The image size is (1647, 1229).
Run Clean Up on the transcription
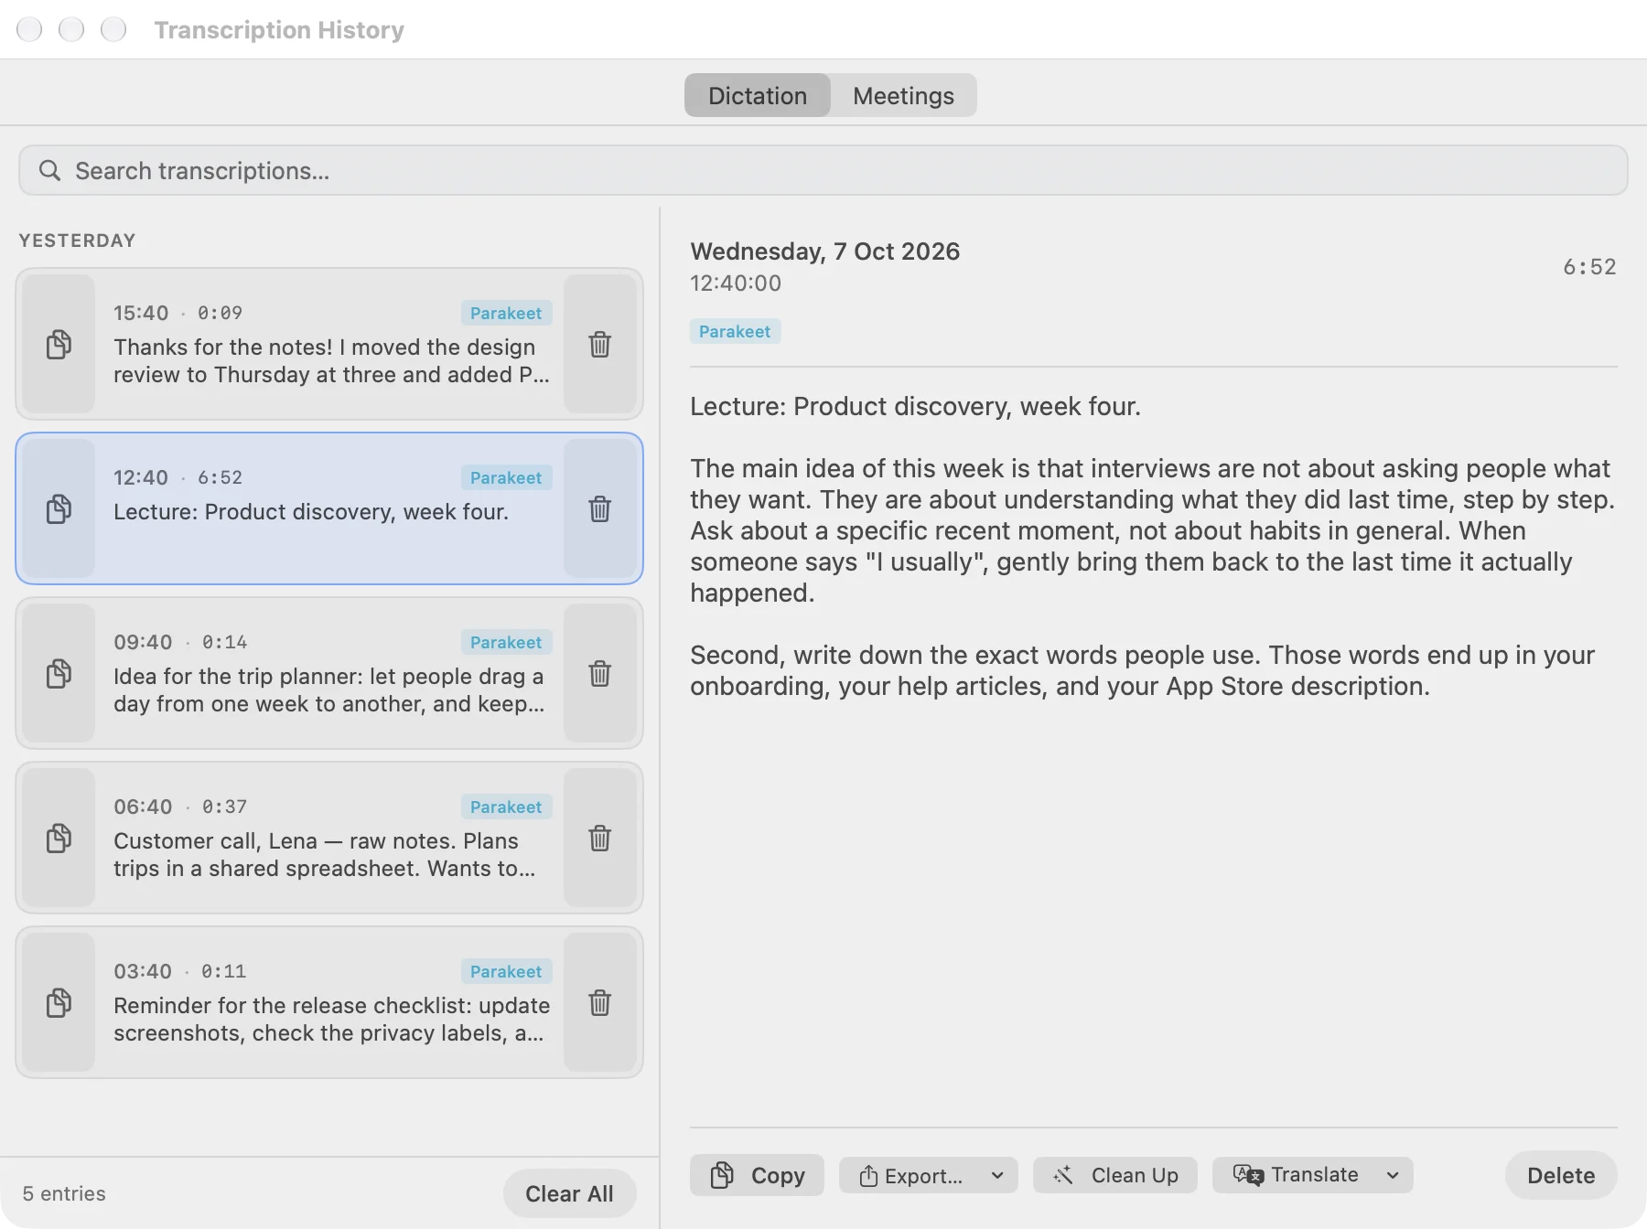click(1115, 1175)
